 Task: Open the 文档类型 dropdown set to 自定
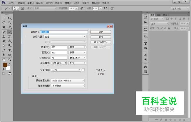point(65,36)
